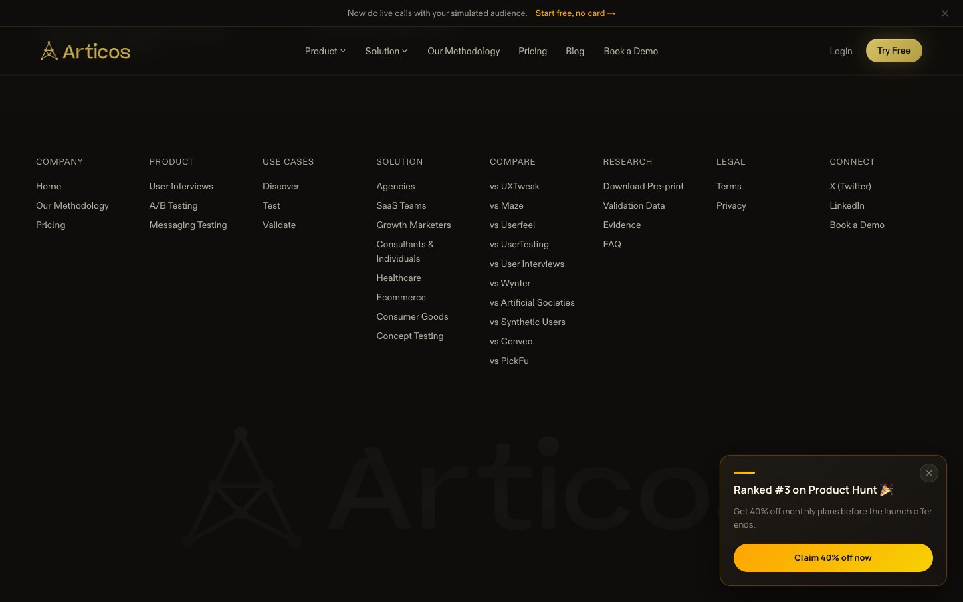Click the Try Free button
963x602 pixels.
[893, 50]
